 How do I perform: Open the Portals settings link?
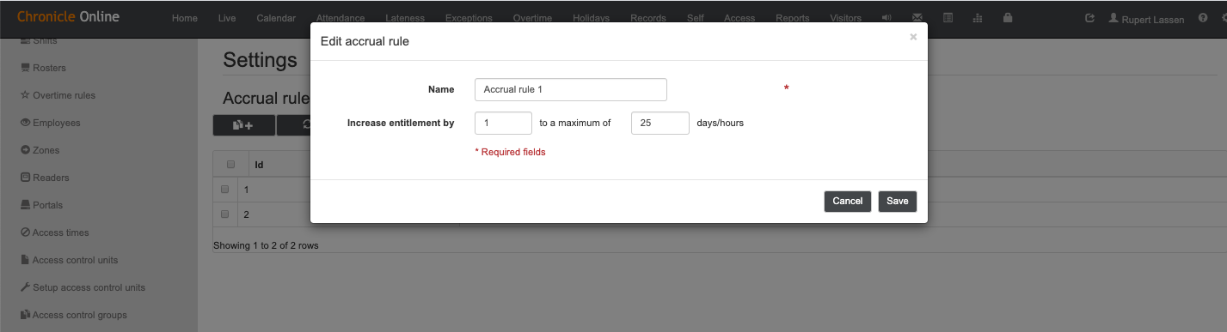pyautogui.click(x=47, y=205)
